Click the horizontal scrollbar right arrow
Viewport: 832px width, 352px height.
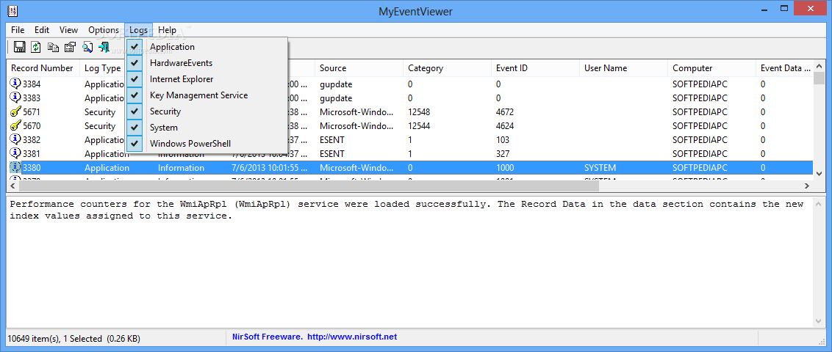[x=807, y=186]
